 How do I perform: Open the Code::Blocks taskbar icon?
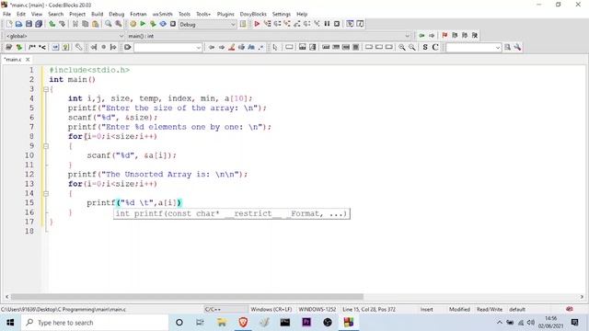pyautogui.click(x=349, y=323)
